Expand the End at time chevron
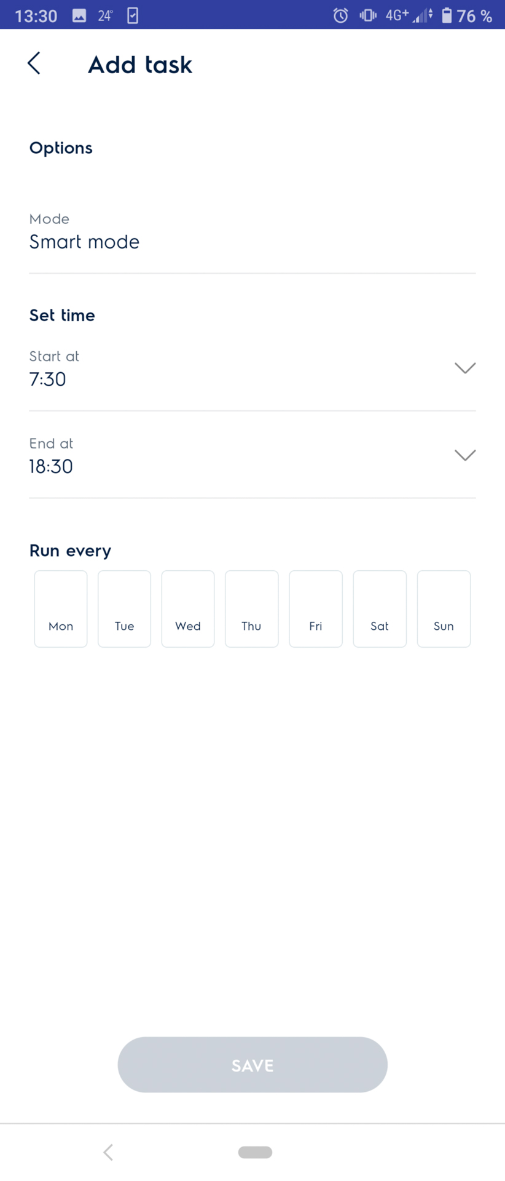The height and width of the screenshot is (1181, 505). 465,455
